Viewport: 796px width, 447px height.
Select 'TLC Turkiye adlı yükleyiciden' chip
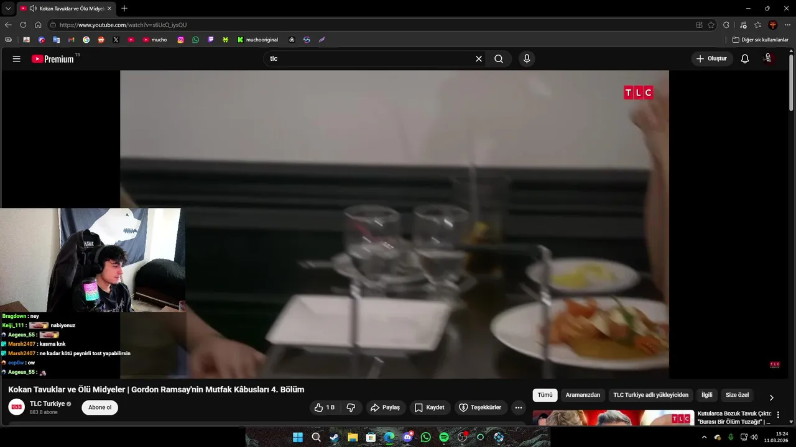click(651, 395)
